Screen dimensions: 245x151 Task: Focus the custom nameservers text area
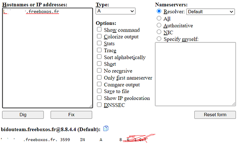pos(195,74)
